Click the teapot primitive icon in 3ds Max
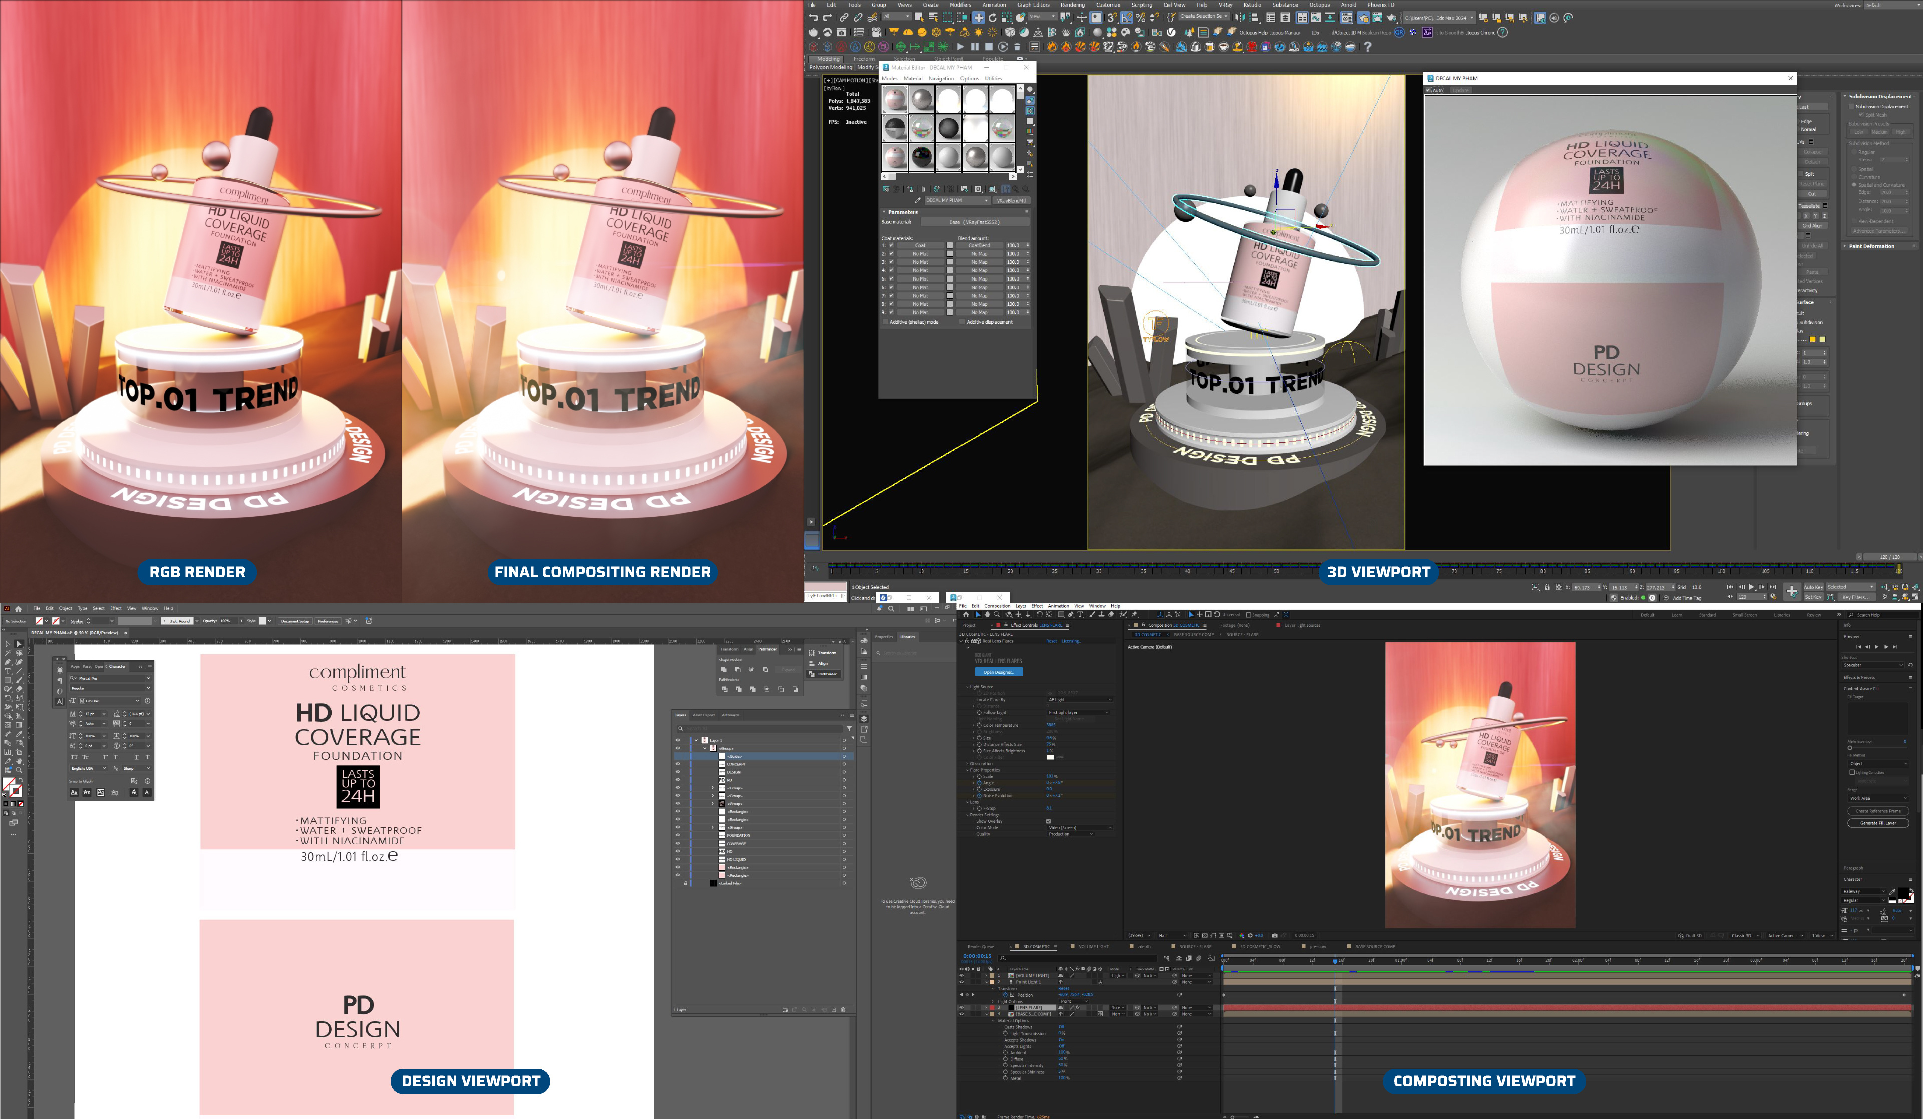Screen dimensions: 1923x1119 click(813, 32)
